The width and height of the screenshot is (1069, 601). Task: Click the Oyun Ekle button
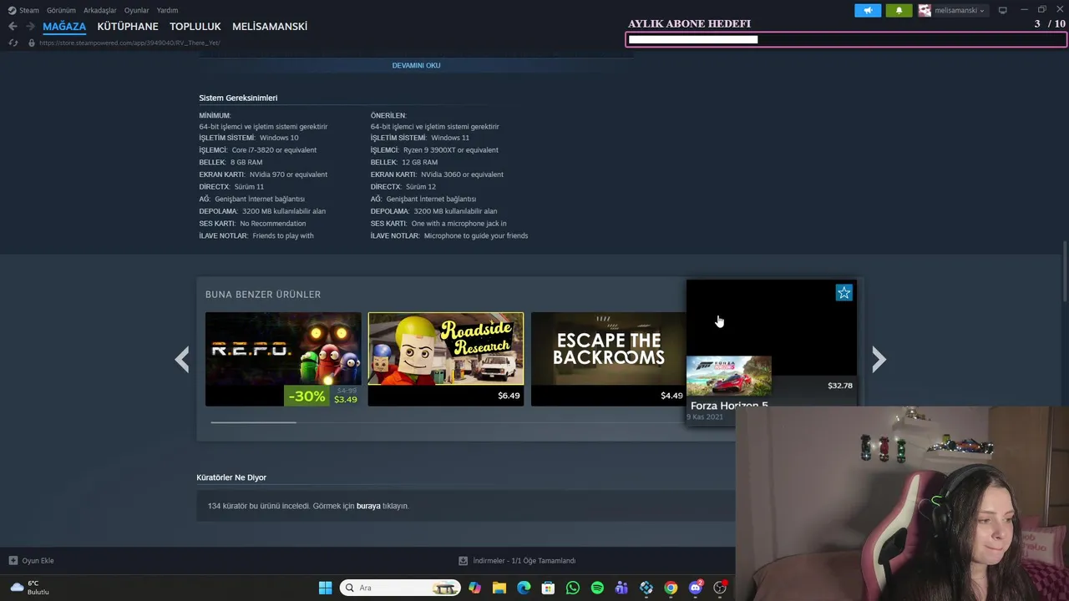[31, 561]
